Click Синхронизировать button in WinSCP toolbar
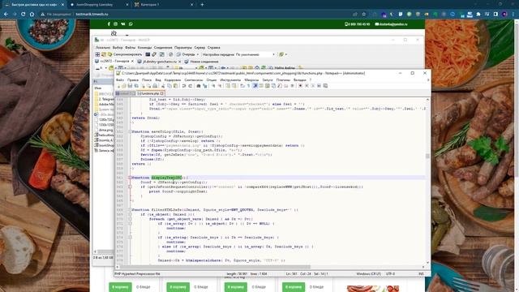 click(124, 54)
